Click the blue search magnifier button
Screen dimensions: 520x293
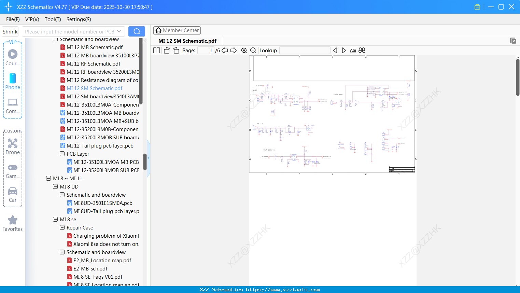[137, 31]
